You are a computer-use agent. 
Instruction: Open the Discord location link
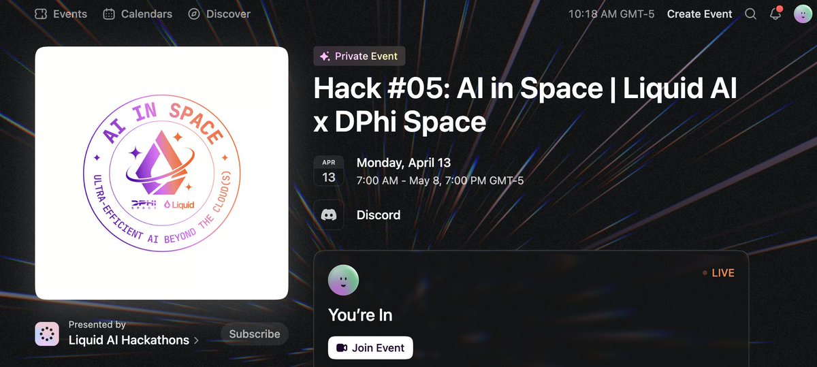coord(379,215)
